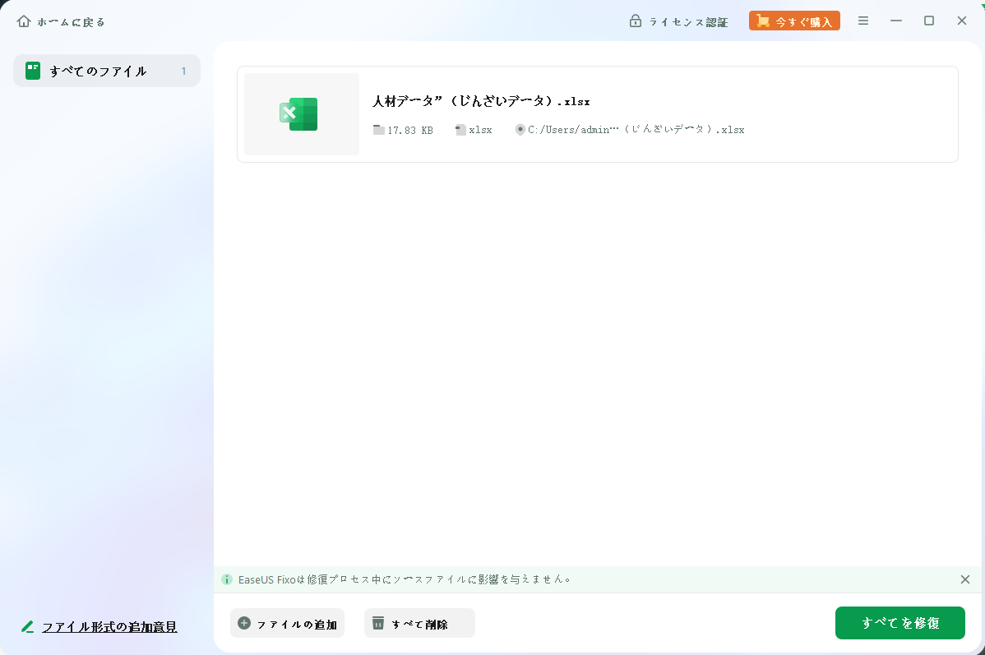Click the shopping cart icon on 今すぐ購入
This screenshot has width=985, height=655.
pos(762,21)
